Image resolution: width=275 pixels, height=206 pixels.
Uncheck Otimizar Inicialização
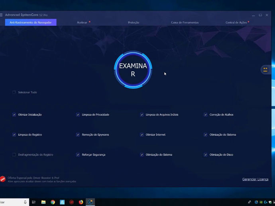point(14,115)
